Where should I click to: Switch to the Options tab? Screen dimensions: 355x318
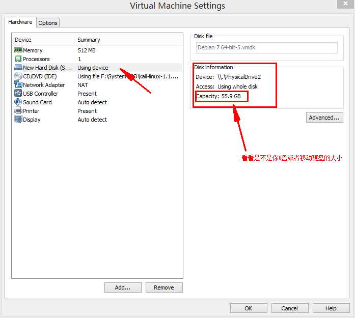[48, 23]
